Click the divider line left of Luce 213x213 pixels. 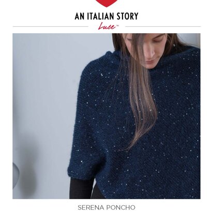[51, 27]
